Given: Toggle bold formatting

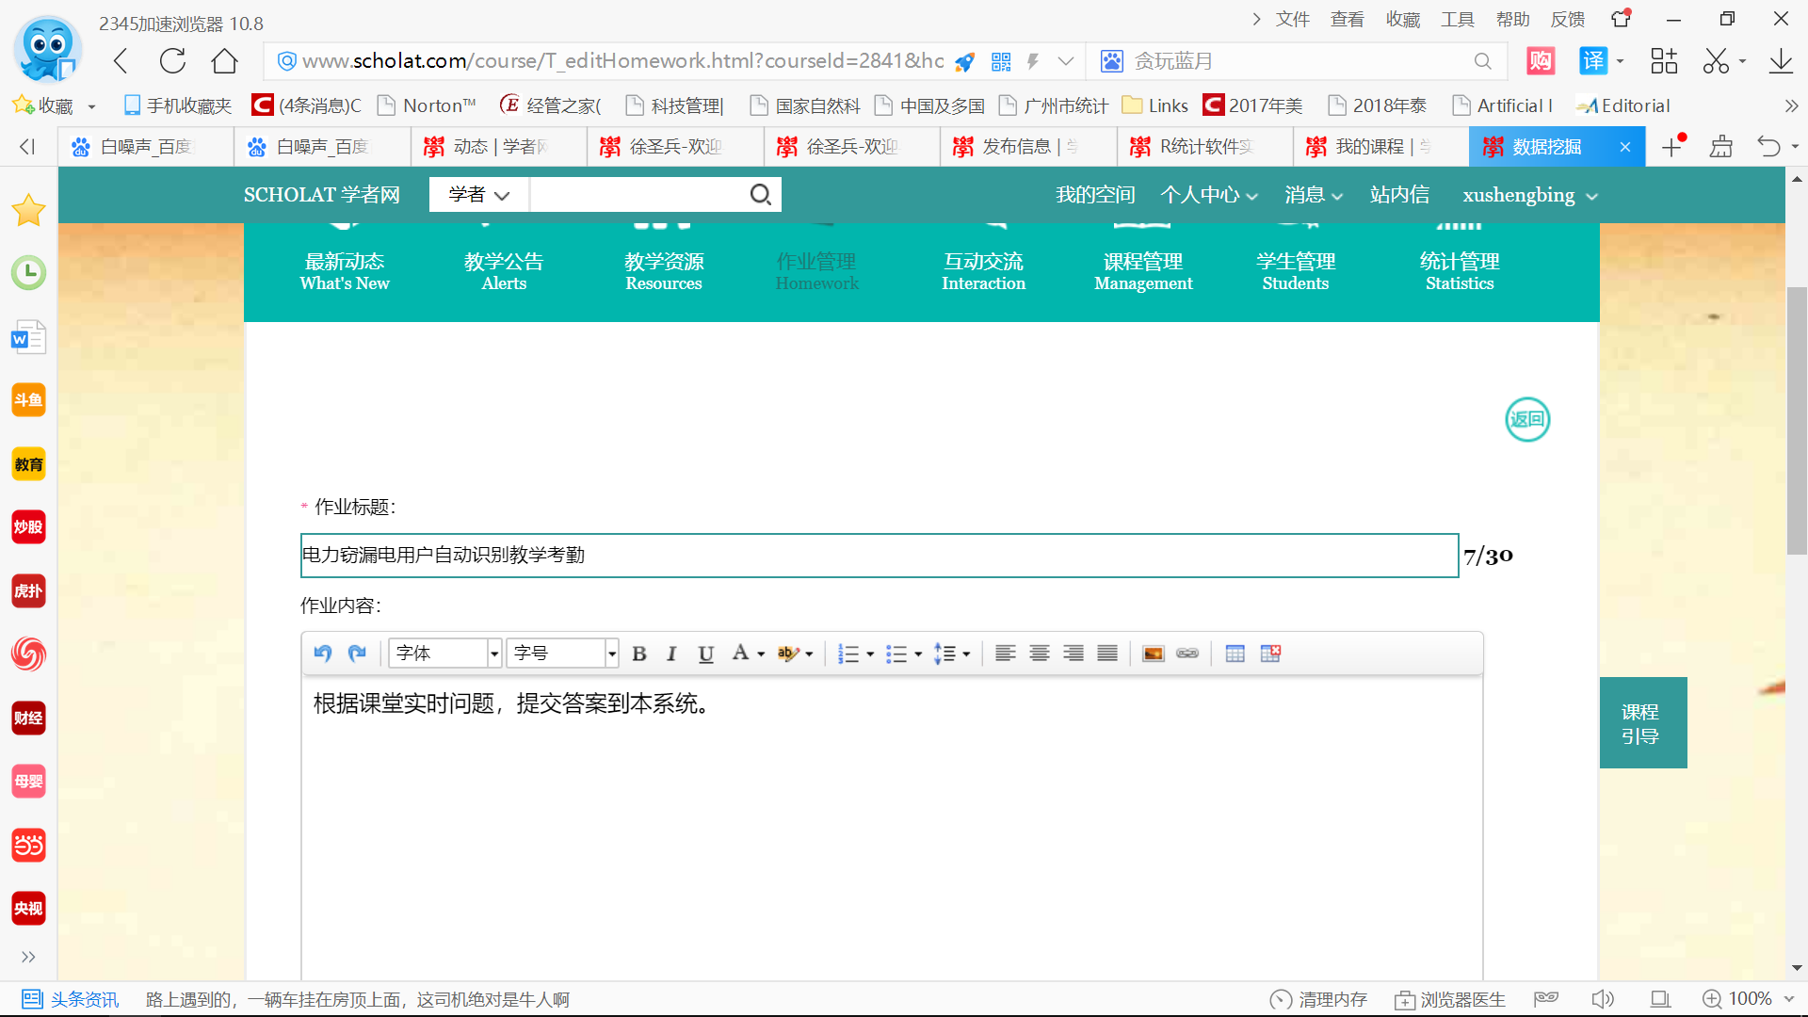Looking at the screenshot, I should click(639, 654).
